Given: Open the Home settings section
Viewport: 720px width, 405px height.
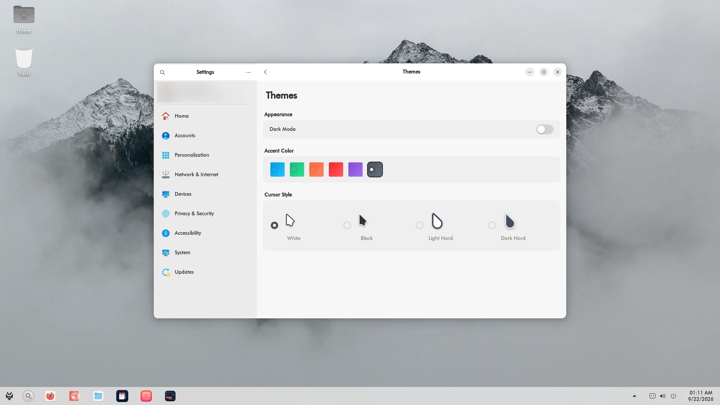Looking at the screenshot, I should coord(205,116).
